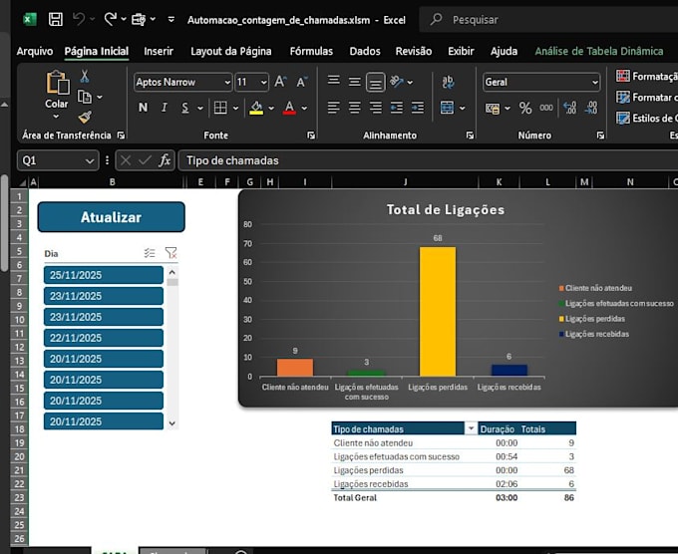Screen dimensions: 678x554
Task: Click the Atualizar button
Action: pos(111,217)
